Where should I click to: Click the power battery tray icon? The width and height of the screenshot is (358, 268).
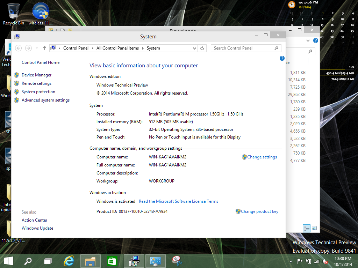(x=308, y=261)
